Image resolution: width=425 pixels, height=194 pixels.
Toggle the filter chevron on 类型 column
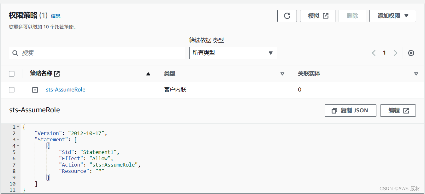[282, 73]
